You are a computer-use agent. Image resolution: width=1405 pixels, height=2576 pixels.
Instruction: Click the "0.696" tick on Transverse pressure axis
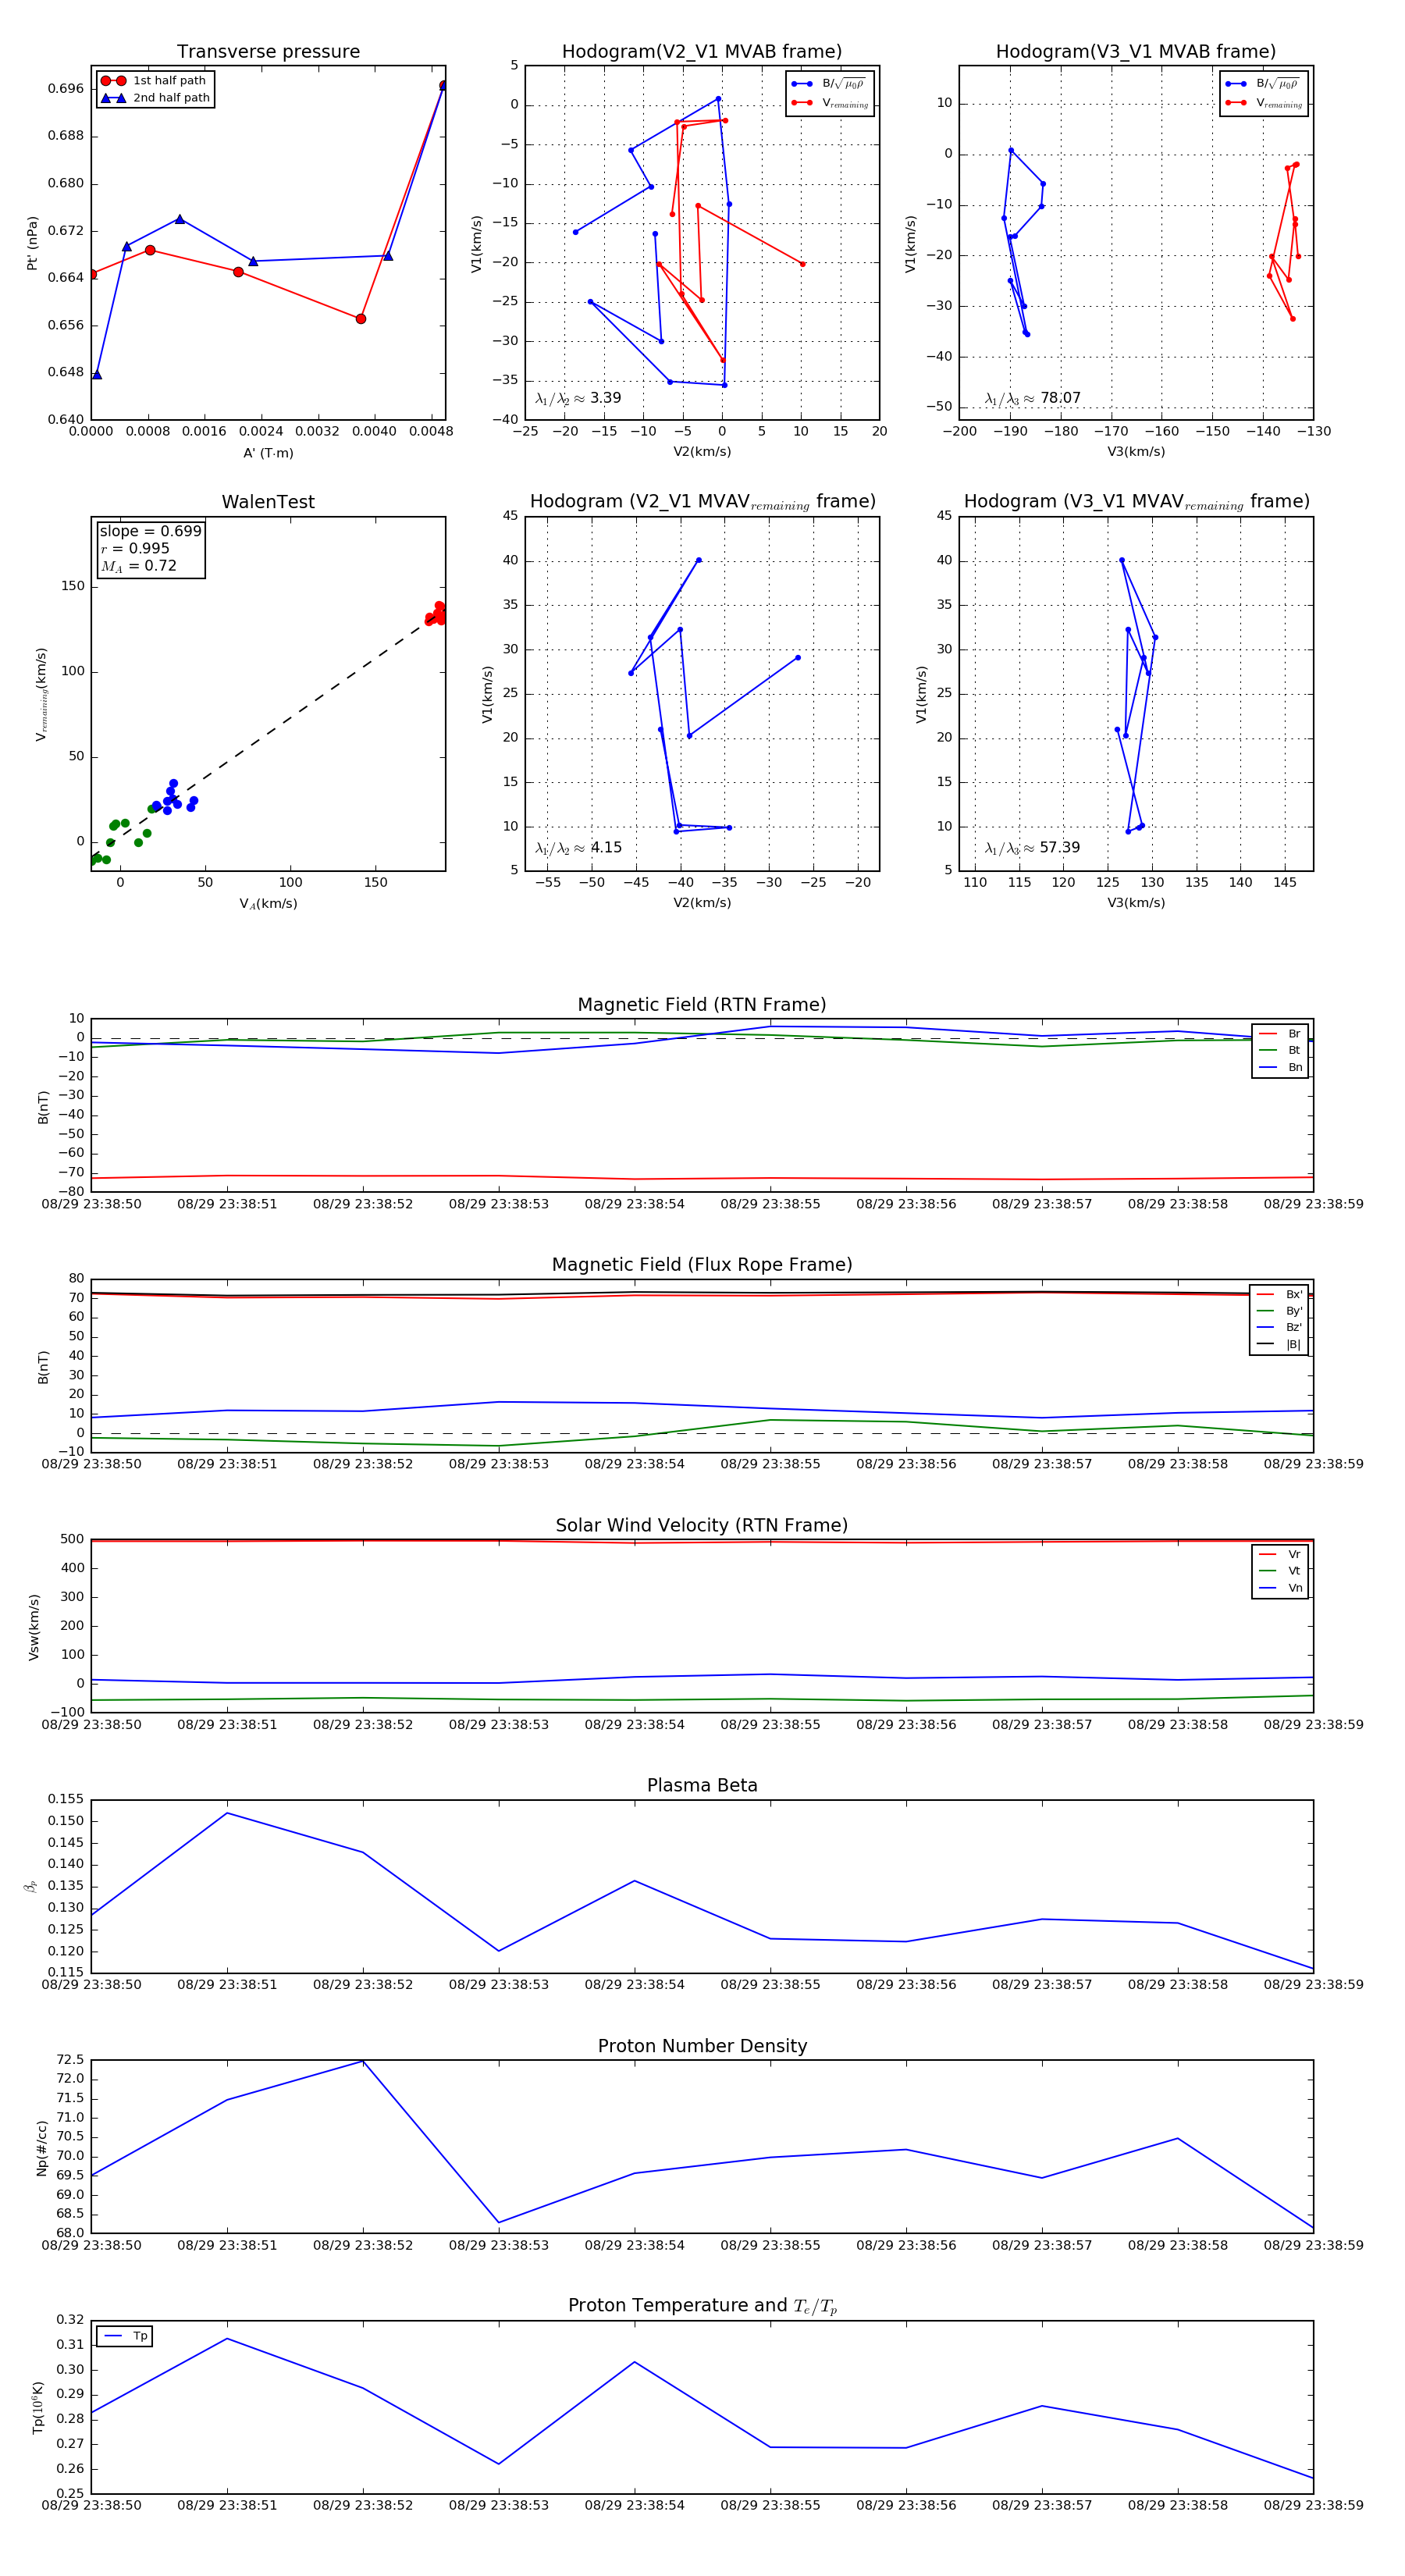point(66,89)
